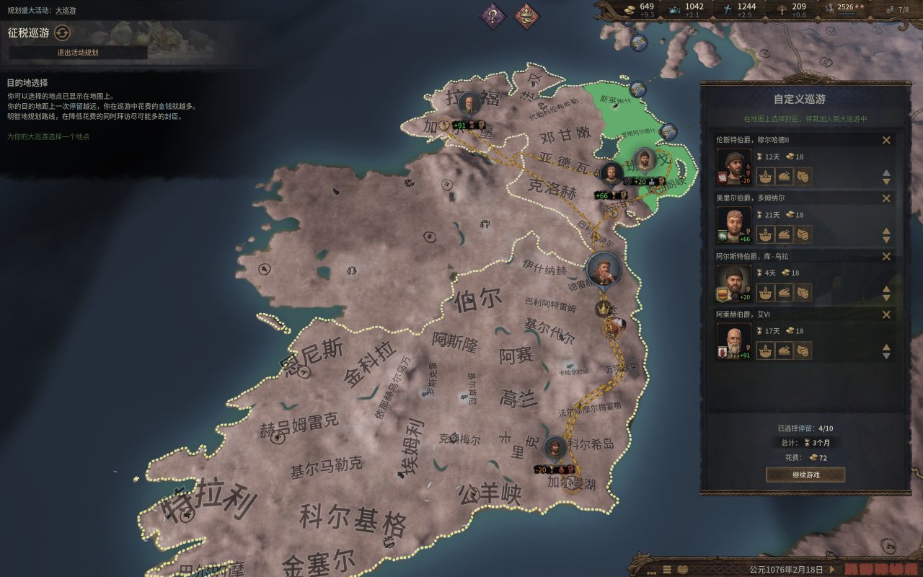Click the piety cross counter showing 1244

click(738, 10)
